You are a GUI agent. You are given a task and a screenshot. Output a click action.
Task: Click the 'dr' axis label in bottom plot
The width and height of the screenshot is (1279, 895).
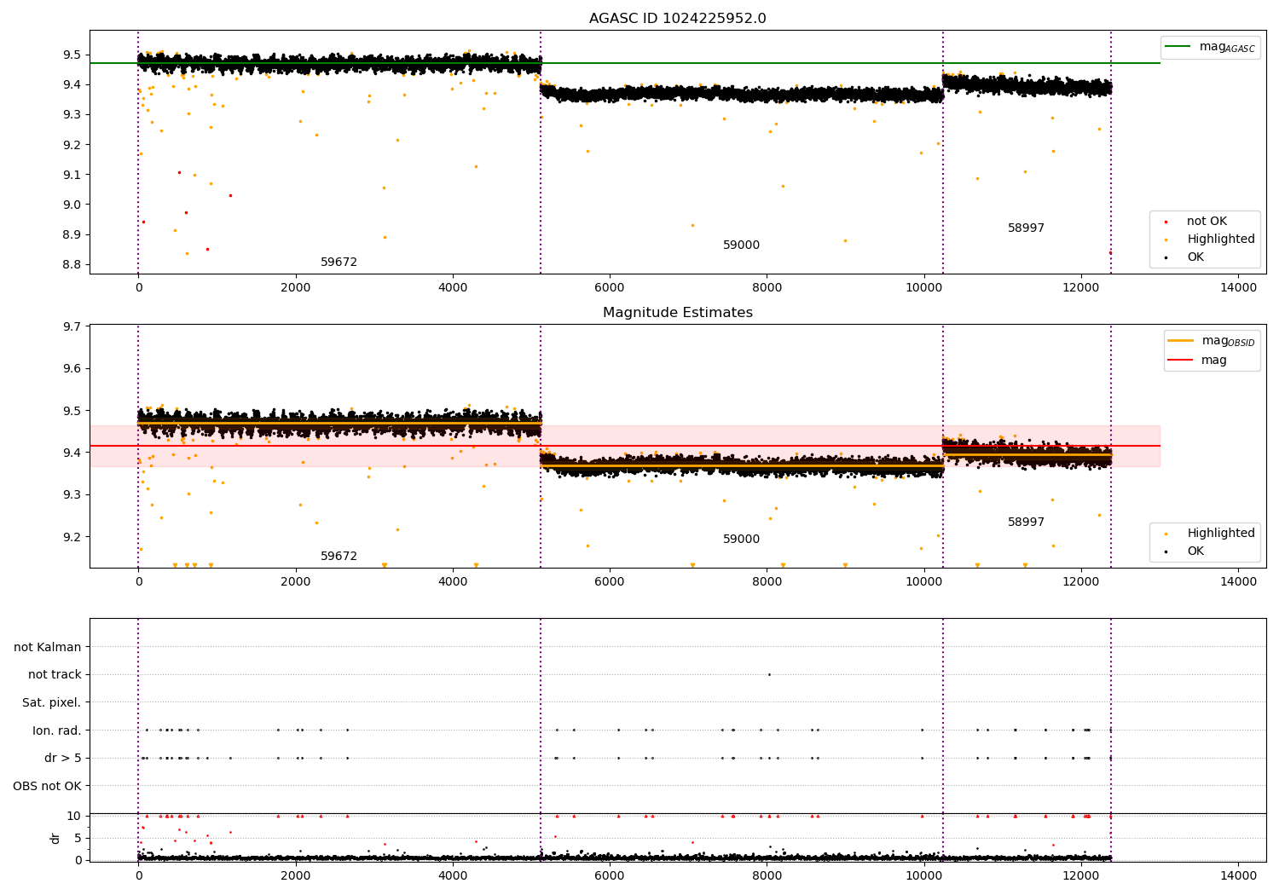click(x=55, y=838)
